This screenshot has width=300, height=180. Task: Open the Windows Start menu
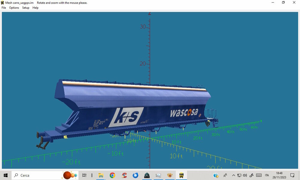[5, 175]
